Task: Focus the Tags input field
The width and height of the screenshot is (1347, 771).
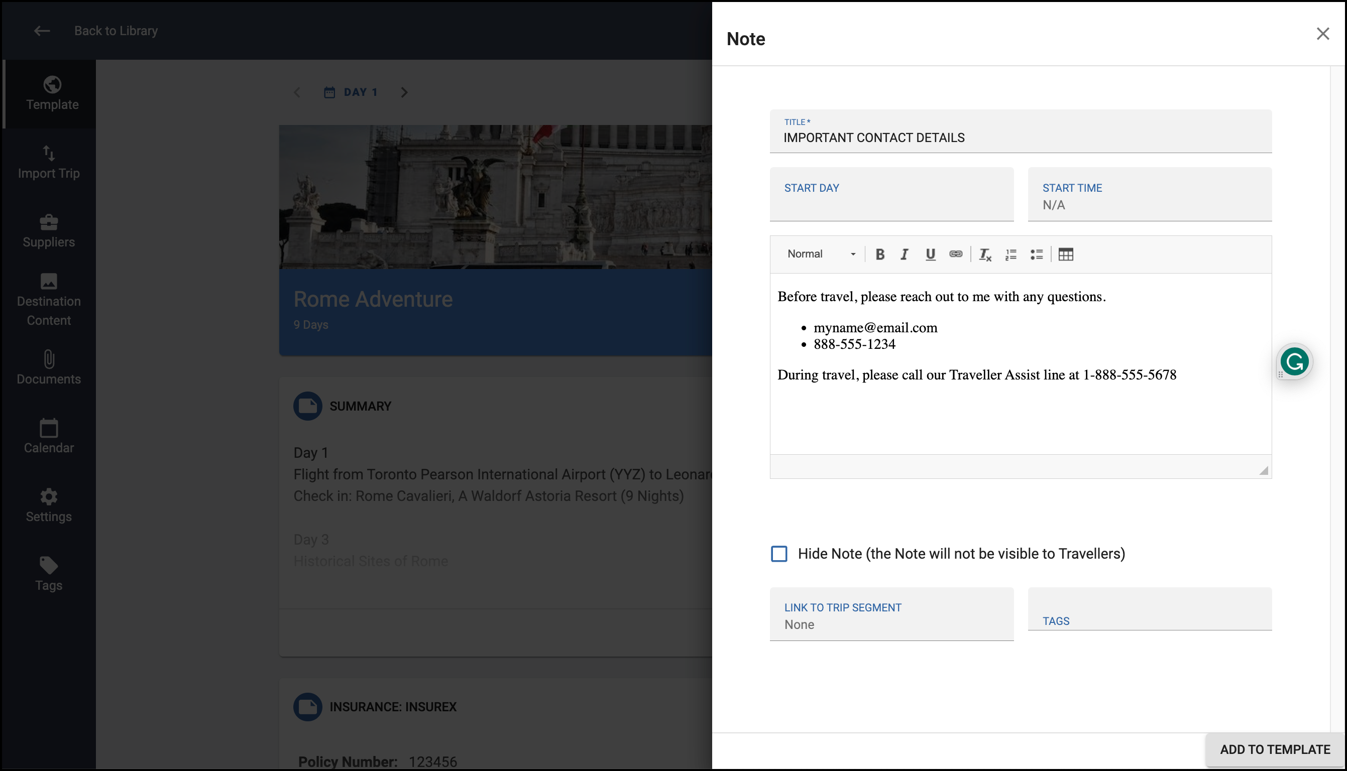Action: [1150, 609]
